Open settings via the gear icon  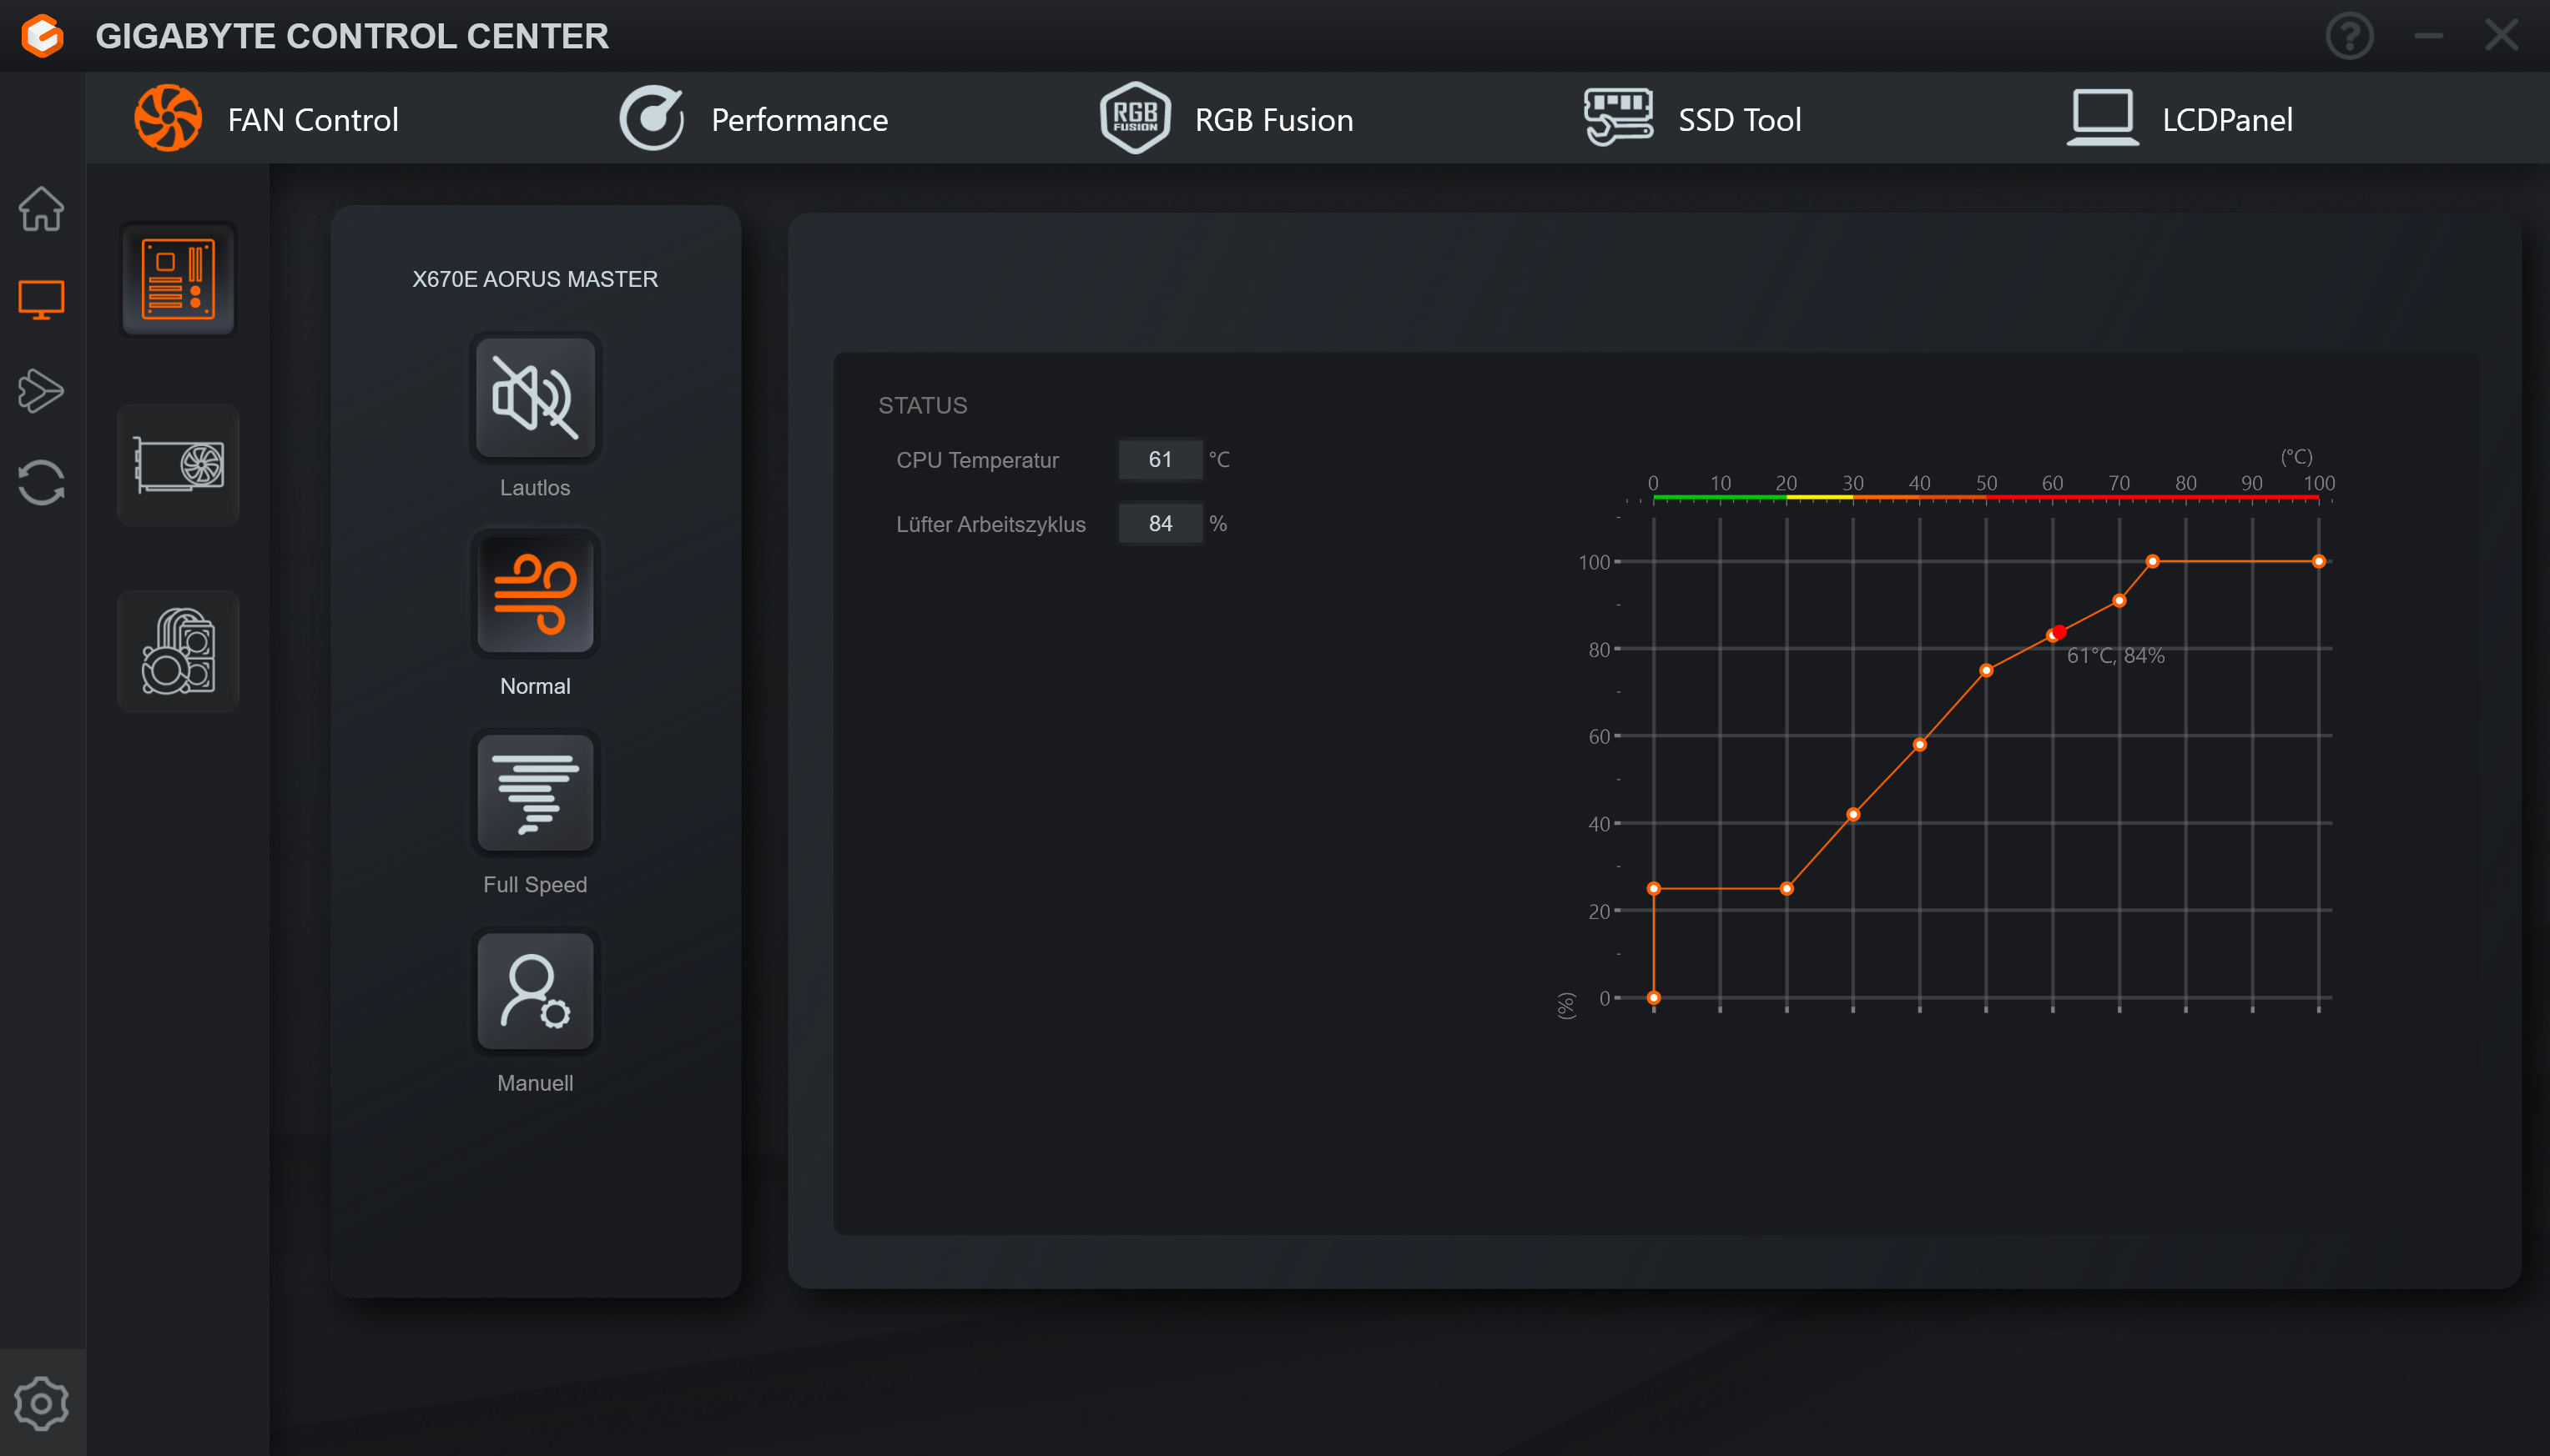41,1403
